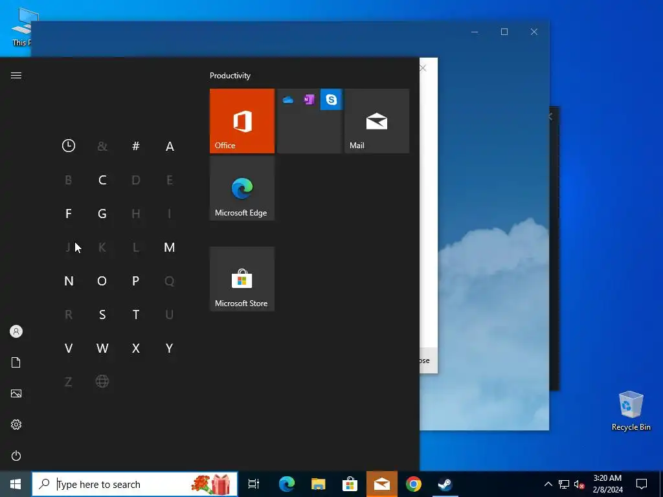Jump to apps starting with F
This screenshot has height=497, width=663.
[69, 214]
